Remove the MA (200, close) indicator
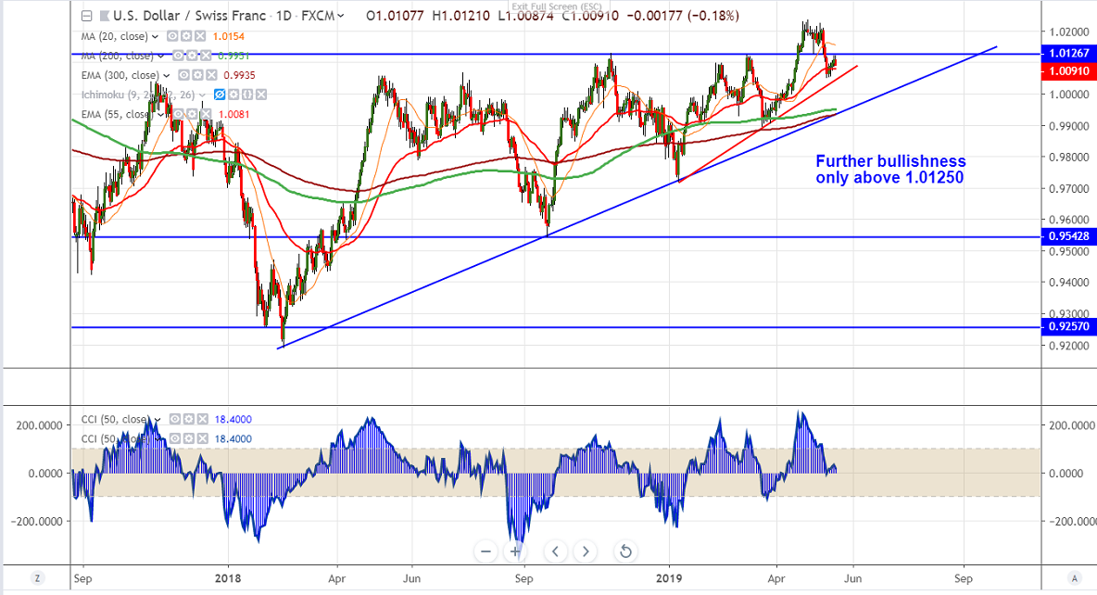The image size is (1097, 595). click(206, 56)
